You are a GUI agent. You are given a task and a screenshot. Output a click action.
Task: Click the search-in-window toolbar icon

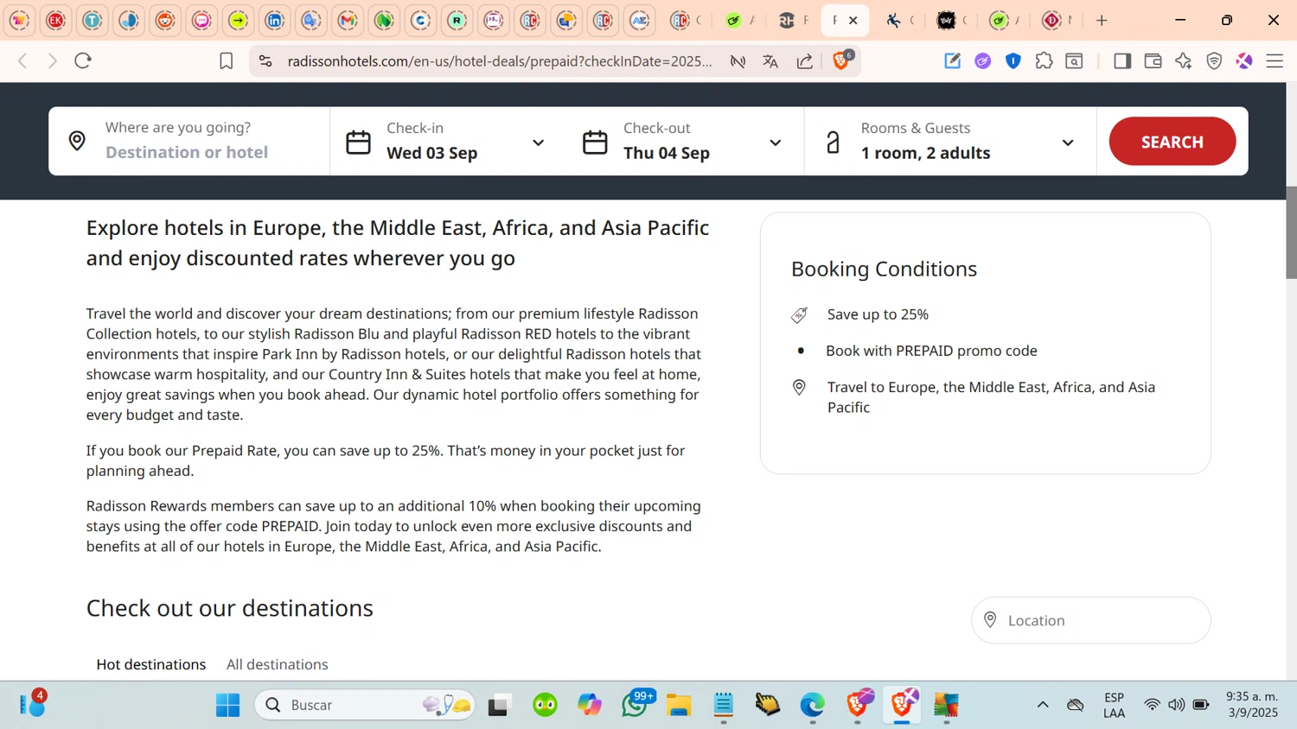tap(1074, 60)
